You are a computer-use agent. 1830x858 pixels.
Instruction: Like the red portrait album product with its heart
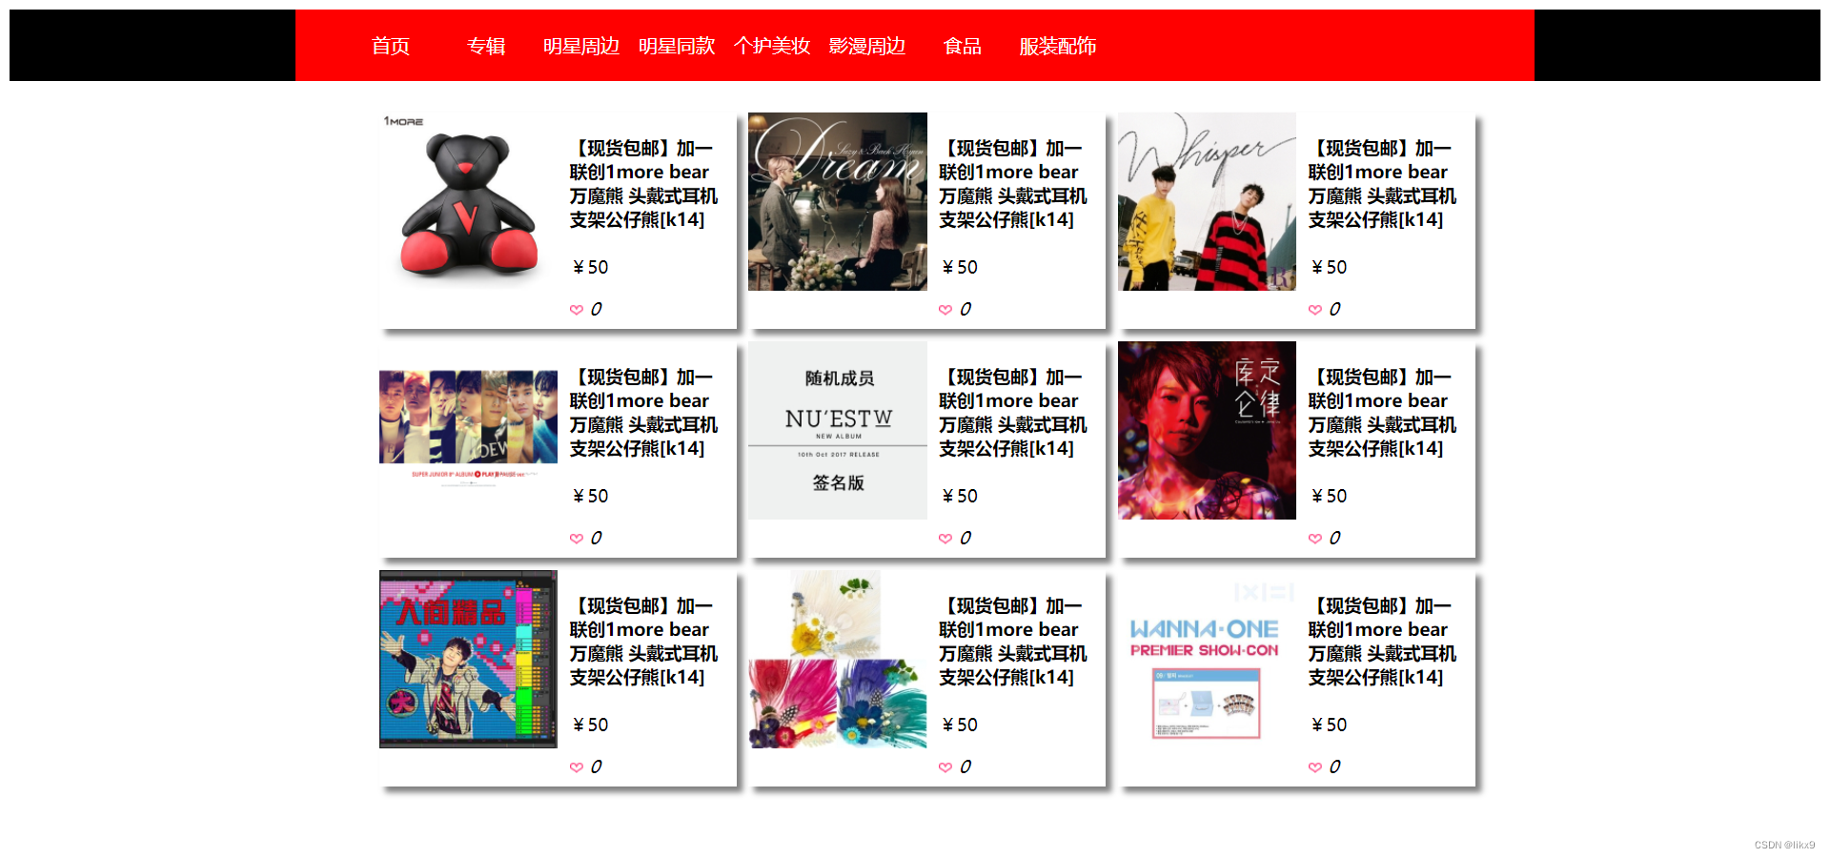[1315, 539]
